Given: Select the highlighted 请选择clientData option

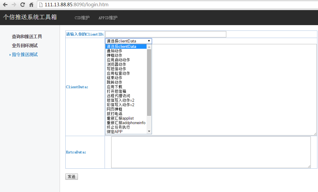Looking at the screenshot, I should point(126,47).
